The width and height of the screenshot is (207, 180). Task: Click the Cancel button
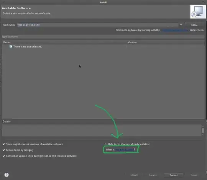click(x=174, y=175)
